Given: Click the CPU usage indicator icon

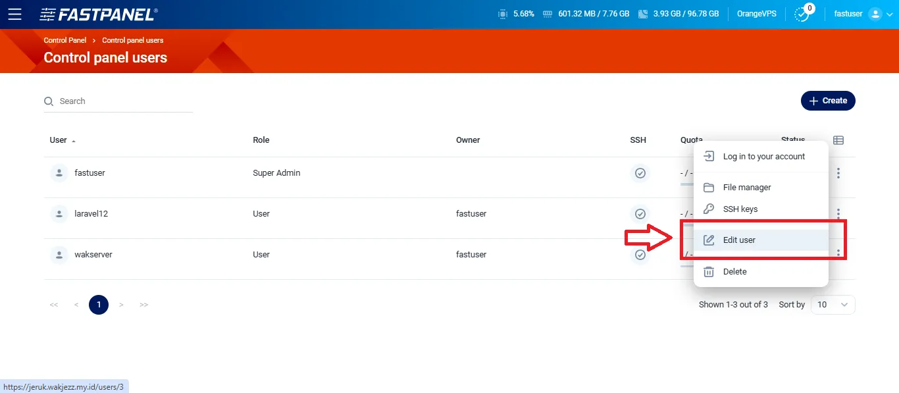Looking at the screenshot, I should click(x=503, y=14).
